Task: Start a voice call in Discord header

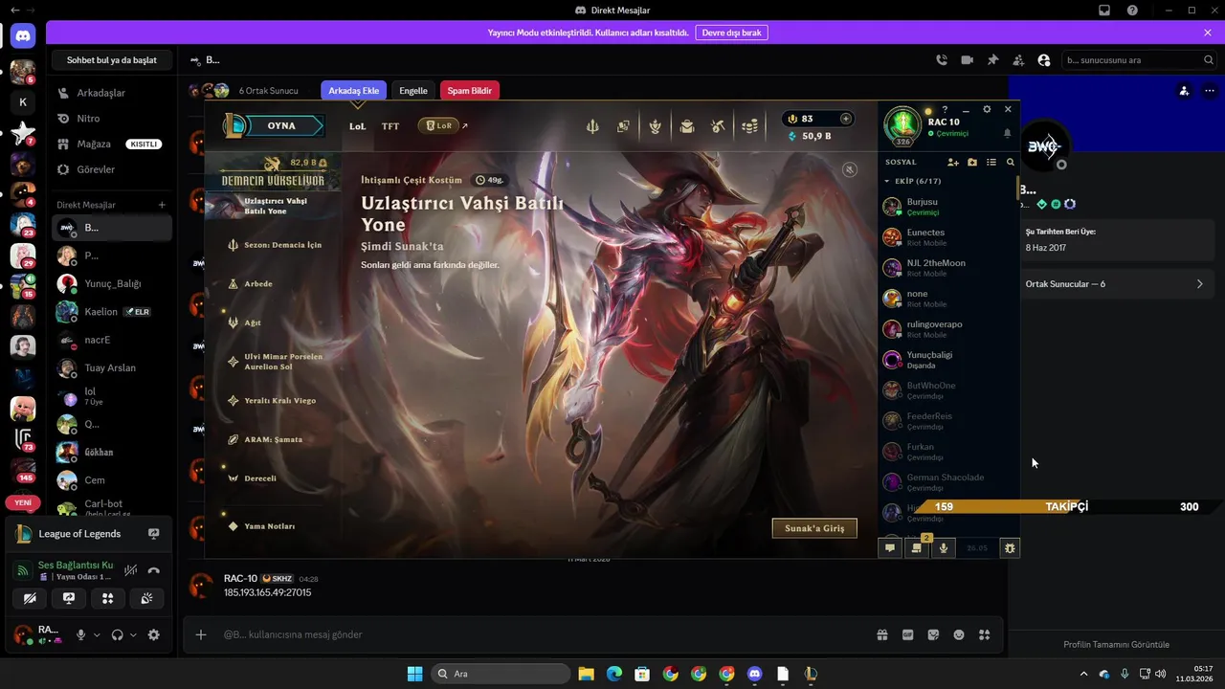Action: 942,60
